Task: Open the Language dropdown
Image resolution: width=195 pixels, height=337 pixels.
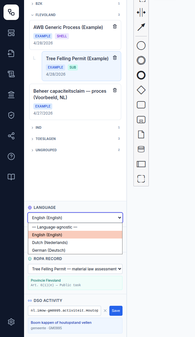Action: tap(75, 218)
